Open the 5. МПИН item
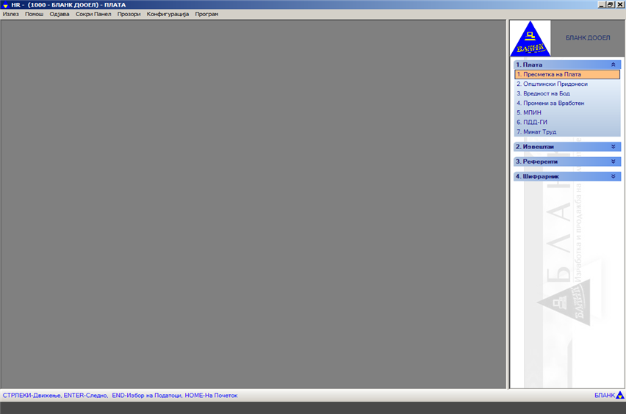 [529, 112]
